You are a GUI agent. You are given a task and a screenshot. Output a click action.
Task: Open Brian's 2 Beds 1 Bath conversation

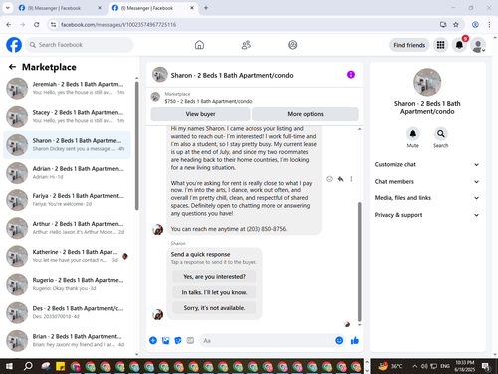(67, 341)
